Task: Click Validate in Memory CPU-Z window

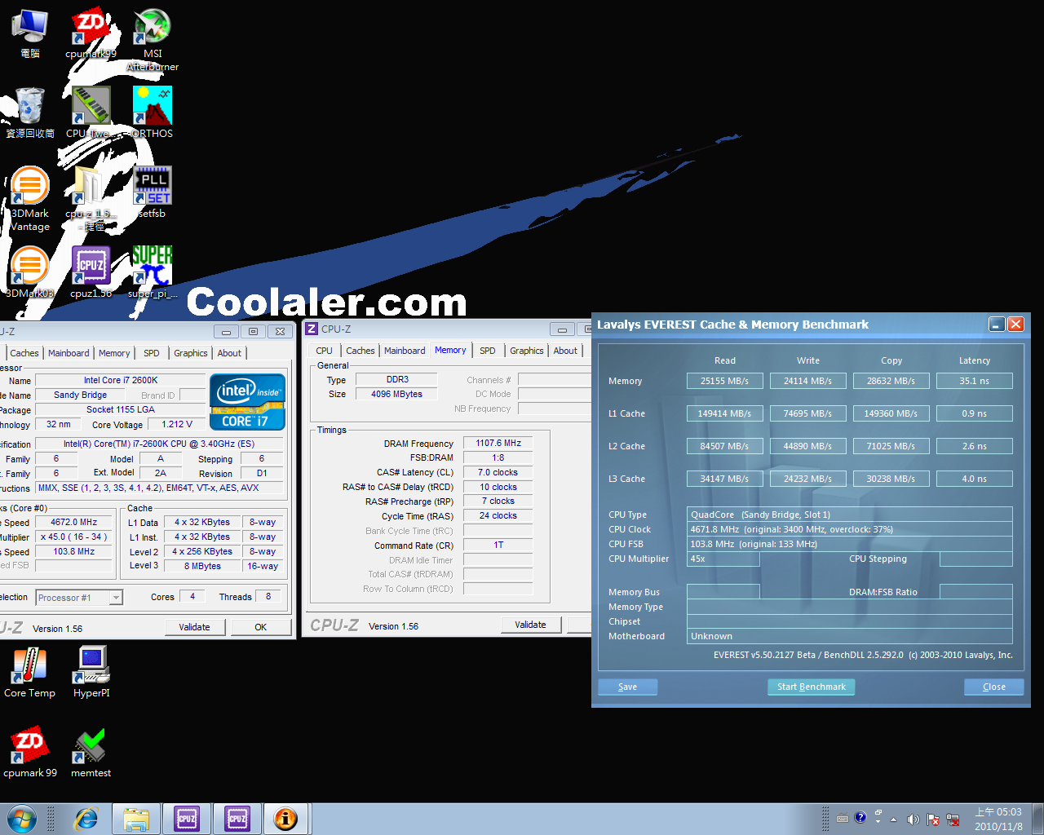Action: (x=530, y=625)
